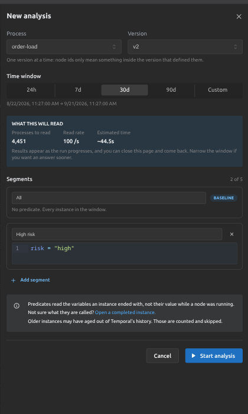The image size is (248, 414).
Task: Click the play icon on Start analysis
Action: 194,355
